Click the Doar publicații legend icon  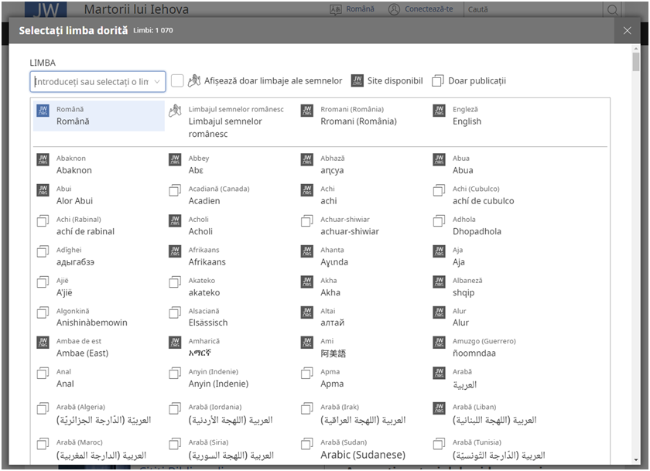click(x=438, y=80)
